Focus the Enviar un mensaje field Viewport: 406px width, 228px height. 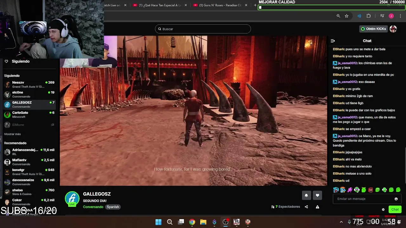point(366,199)
